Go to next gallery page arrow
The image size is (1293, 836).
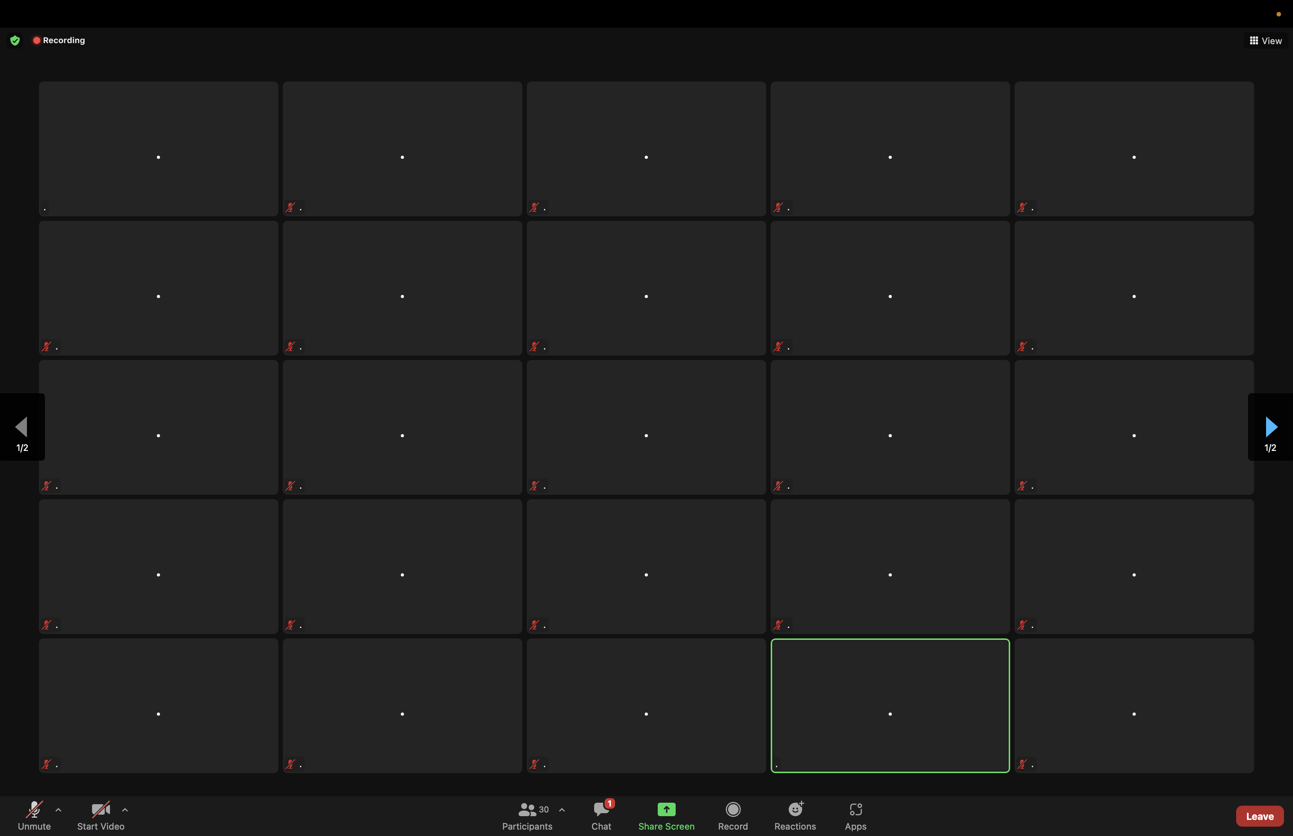[1271, 427]
